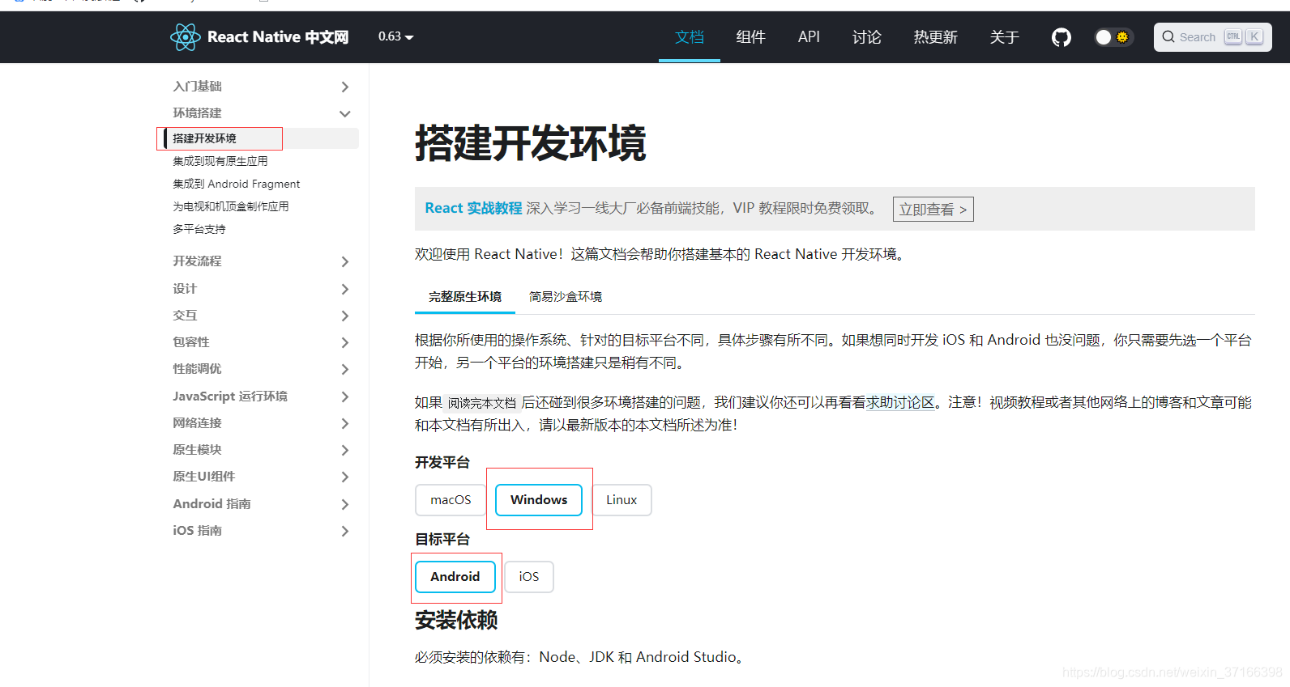This screenshot has width=1290, height=687.
Task: Open the 文档 navigation tab
Action: (x=690, y=37)
